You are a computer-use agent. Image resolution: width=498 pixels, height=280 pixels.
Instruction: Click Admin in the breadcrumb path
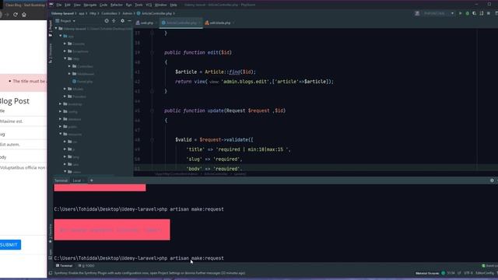[127, 13]
